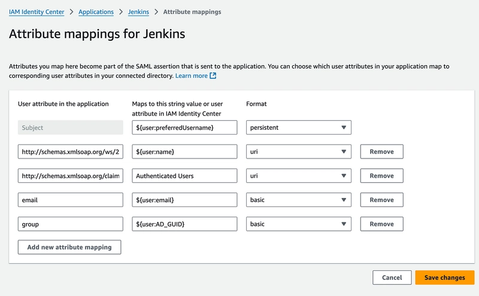The width and height of the screenshot is (479, 296).
Task: Remove the Authenticated Users mapping row
Action: (381, 176)
